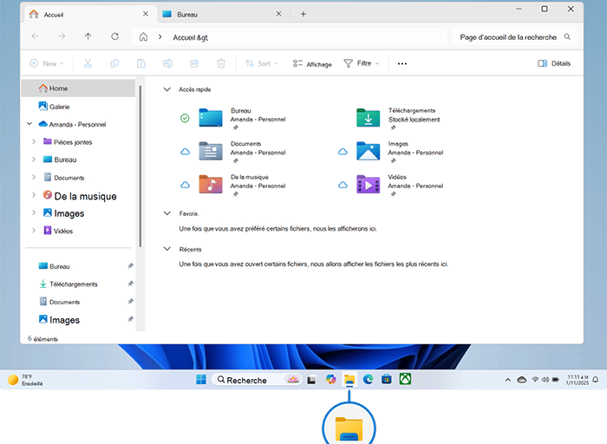Open the New dropdown menu
The image size is (607, 444).
(47, 63)
